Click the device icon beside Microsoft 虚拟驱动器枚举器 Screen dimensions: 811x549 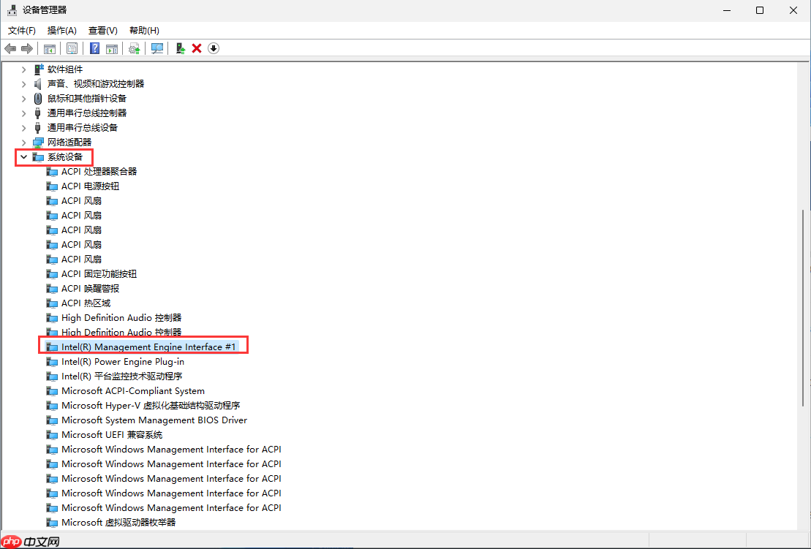[x=52, y=523]
